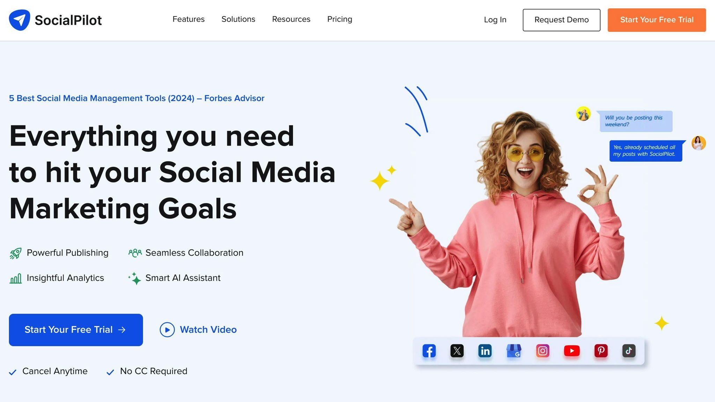Click the Watch Video link text
This screenshot has height=402, width=715.
pyautogui.click(x=208, y=330)
